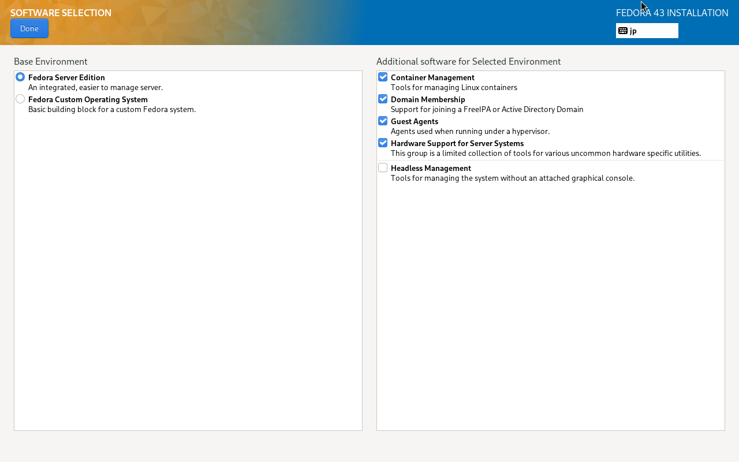The image size is (739, 462).
Task: Click 'Tools for managing Linux containers' description
Action: (454, 88)
